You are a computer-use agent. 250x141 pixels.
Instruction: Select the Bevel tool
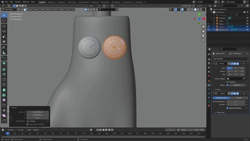[x=4, y=74]
